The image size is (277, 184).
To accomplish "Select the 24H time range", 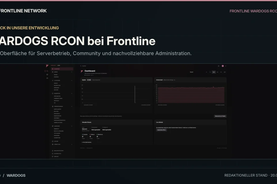I will [x=214, y=72].
